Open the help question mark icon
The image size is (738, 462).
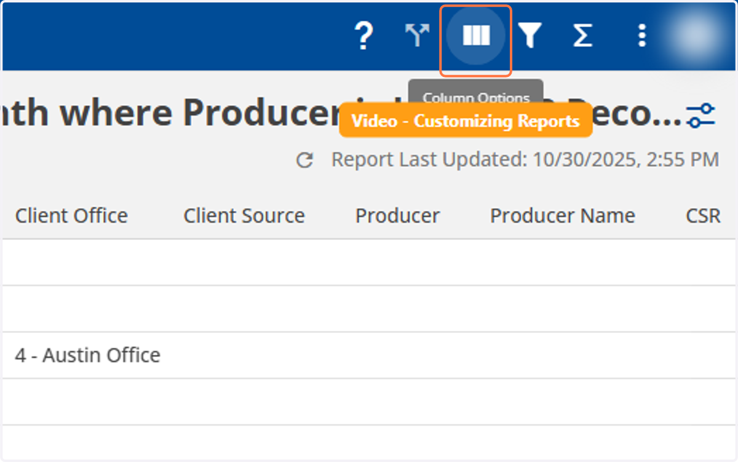(364, 36)
